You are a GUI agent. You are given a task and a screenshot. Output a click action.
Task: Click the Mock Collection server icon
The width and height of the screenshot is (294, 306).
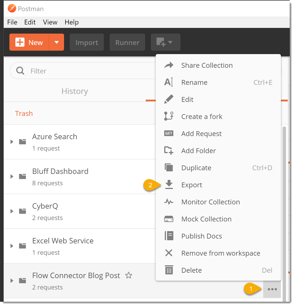[169, 219]
